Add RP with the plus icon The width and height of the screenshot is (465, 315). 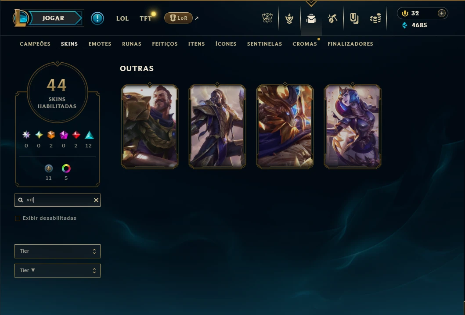pos(442,13)
